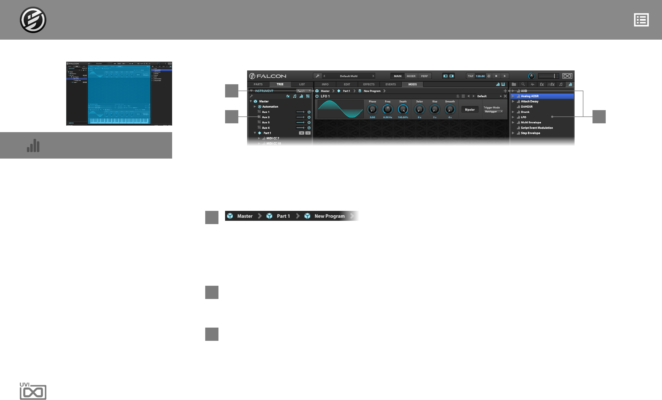Screen dimensions: 662x400
Task: Adjust the Freq knob of LFO 1
Action: [x=388, y=109]
